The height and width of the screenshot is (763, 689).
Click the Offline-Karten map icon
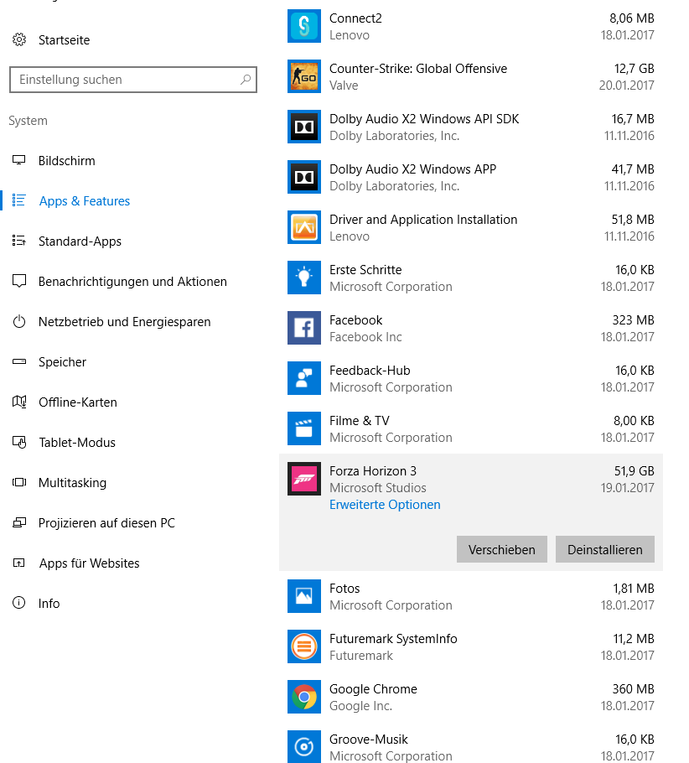coord(19,402)
